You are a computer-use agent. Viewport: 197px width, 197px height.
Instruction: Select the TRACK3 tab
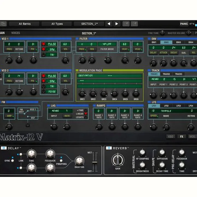(178, 74)
